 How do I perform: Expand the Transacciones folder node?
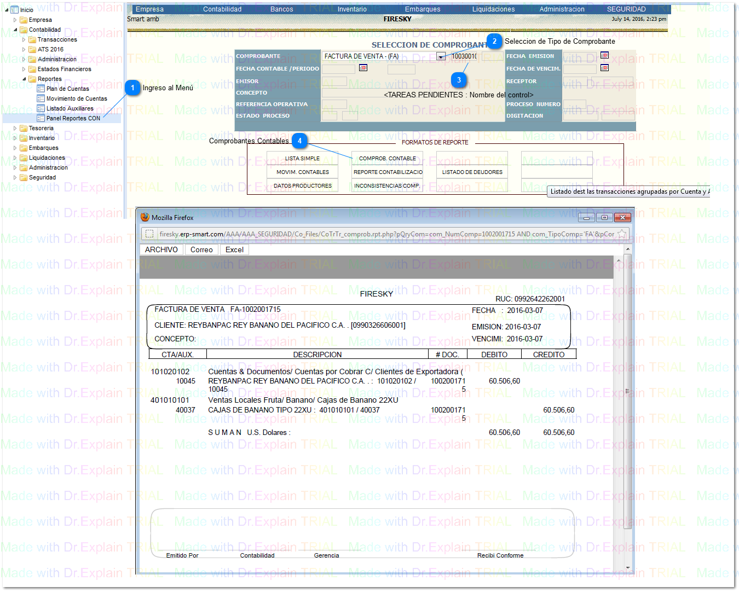[x=24, y=40]
